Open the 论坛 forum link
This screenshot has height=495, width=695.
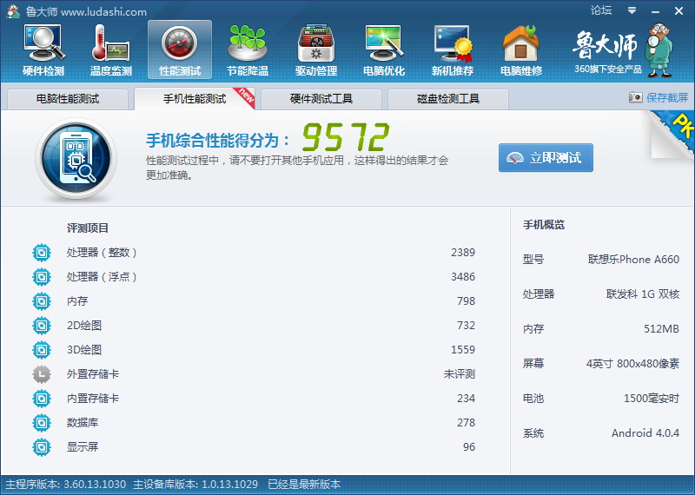pos(601,10)
